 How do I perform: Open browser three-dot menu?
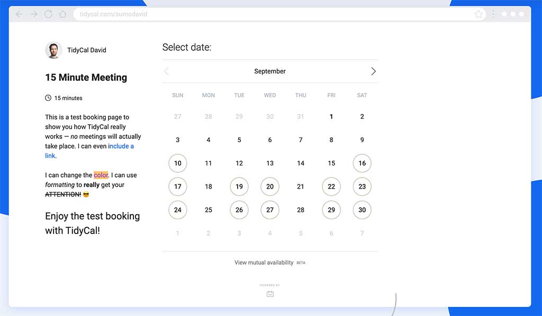493,14
